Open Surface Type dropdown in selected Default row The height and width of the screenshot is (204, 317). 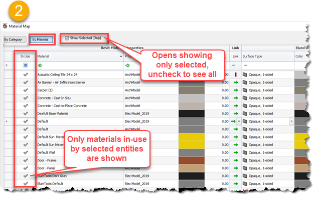pyautogui.click(x=291, y=121)
